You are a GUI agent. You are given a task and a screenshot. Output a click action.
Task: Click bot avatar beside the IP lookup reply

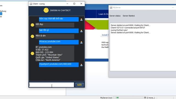tap(32, 53)
